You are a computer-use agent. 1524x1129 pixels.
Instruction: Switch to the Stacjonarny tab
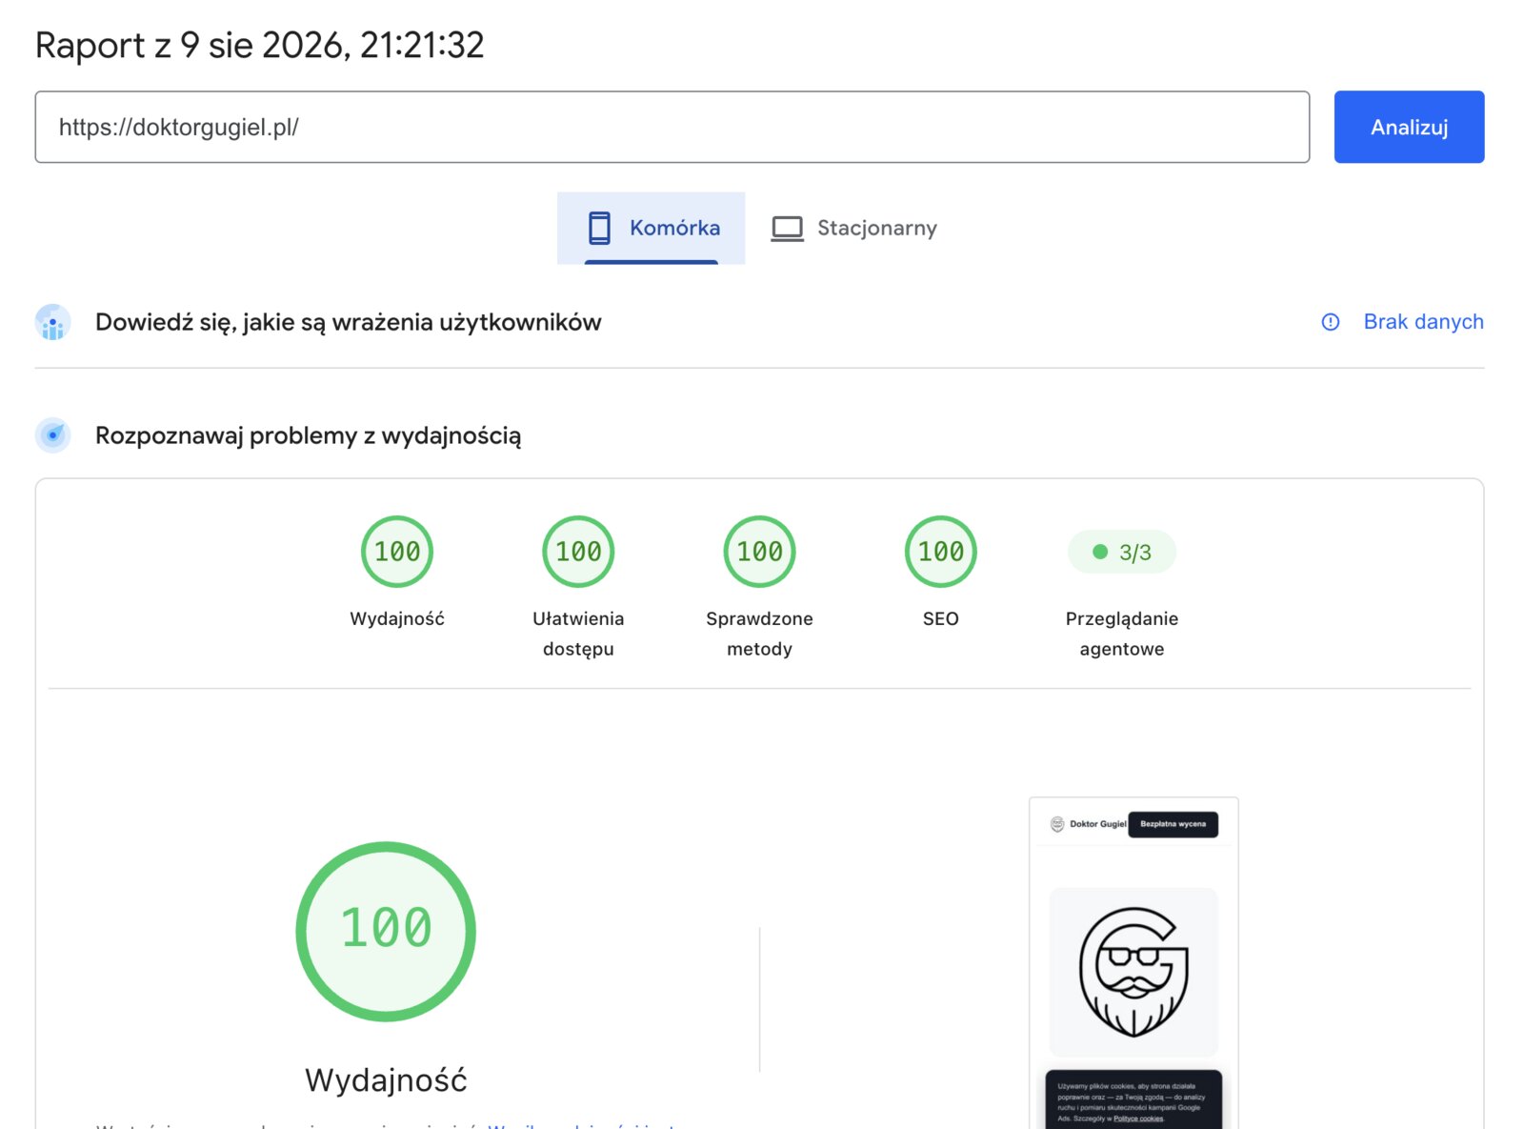[853, 228]
